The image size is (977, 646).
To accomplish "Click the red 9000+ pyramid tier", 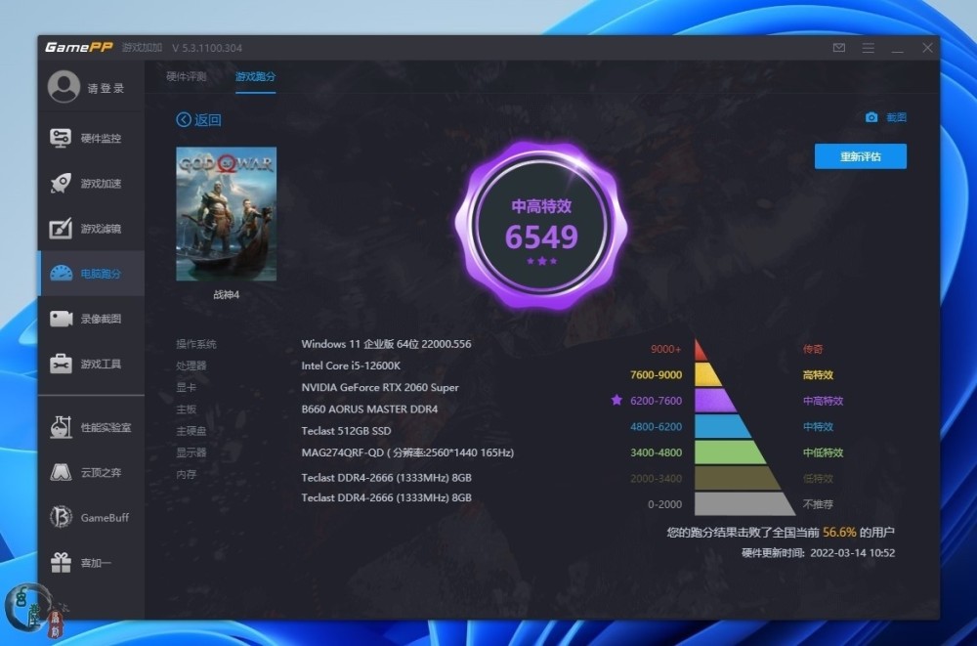I will [701, 350].
